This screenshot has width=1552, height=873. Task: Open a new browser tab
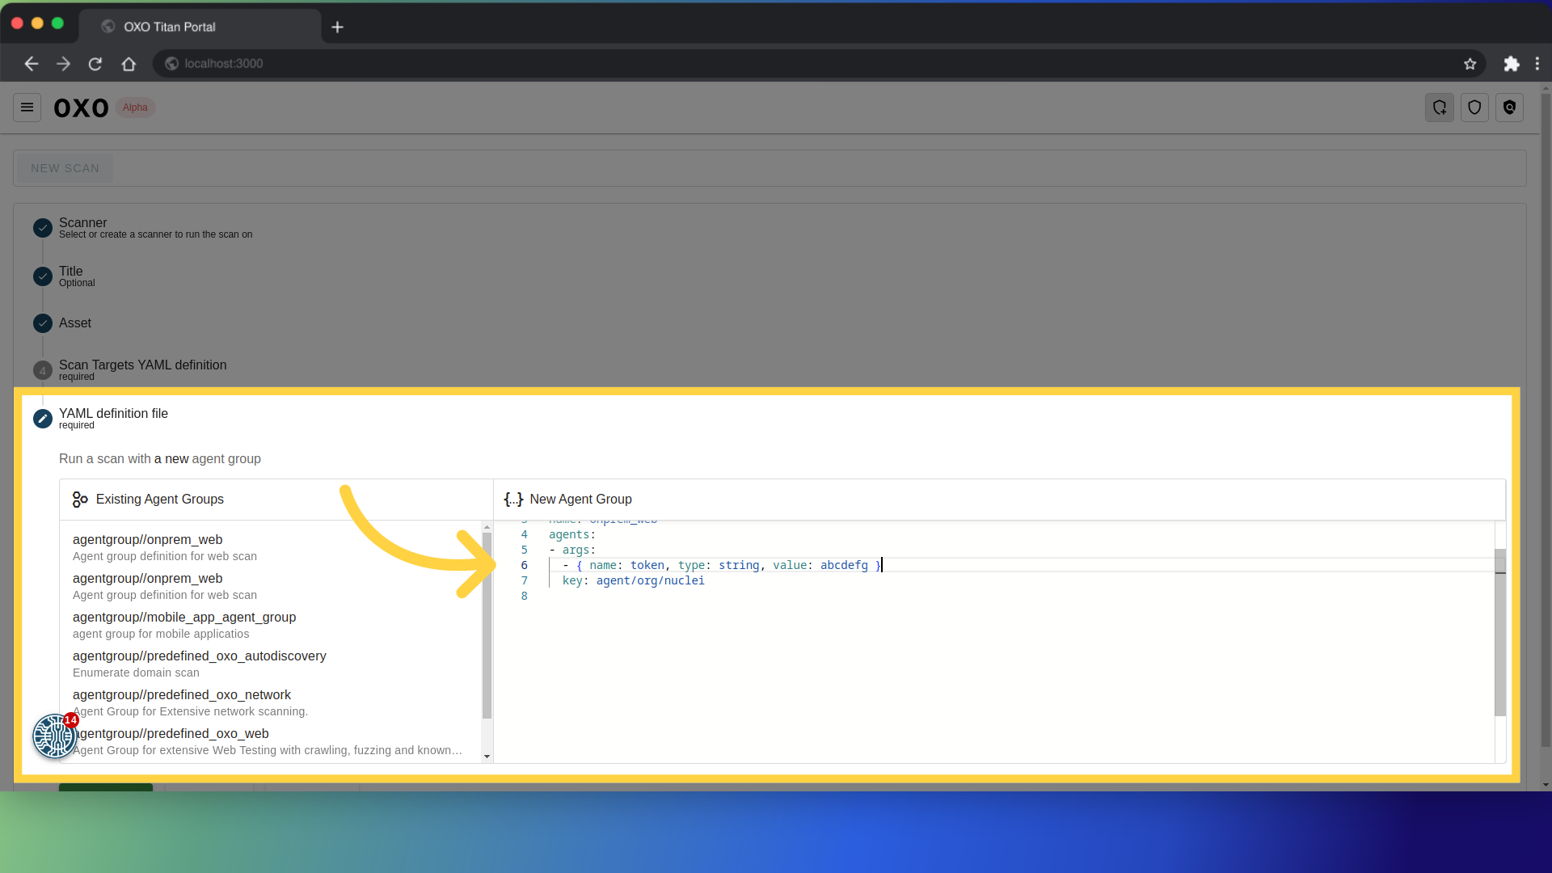[x=337, y=27]
